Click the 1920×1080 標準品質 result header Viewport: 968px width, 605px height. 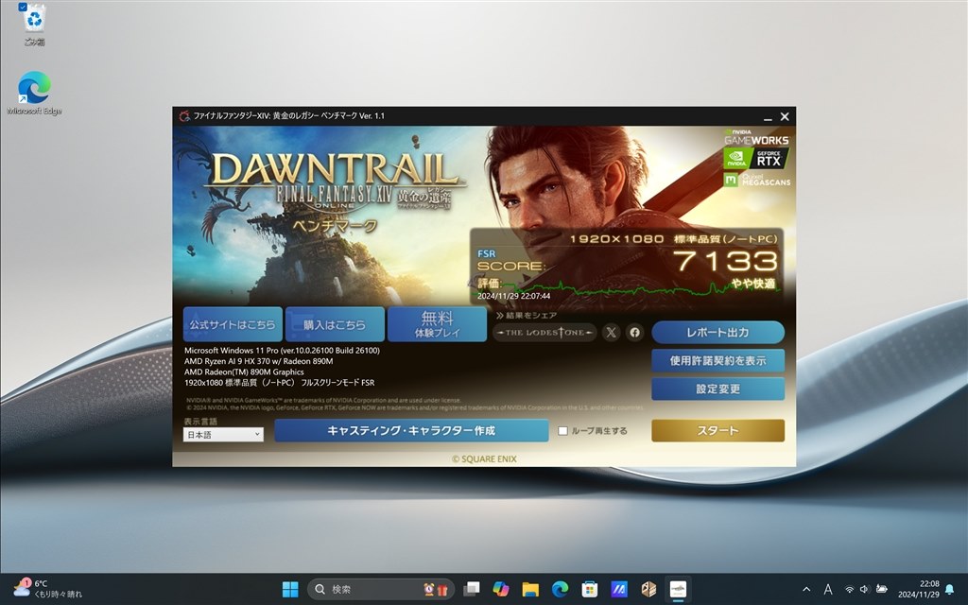[x=673, y=239]
